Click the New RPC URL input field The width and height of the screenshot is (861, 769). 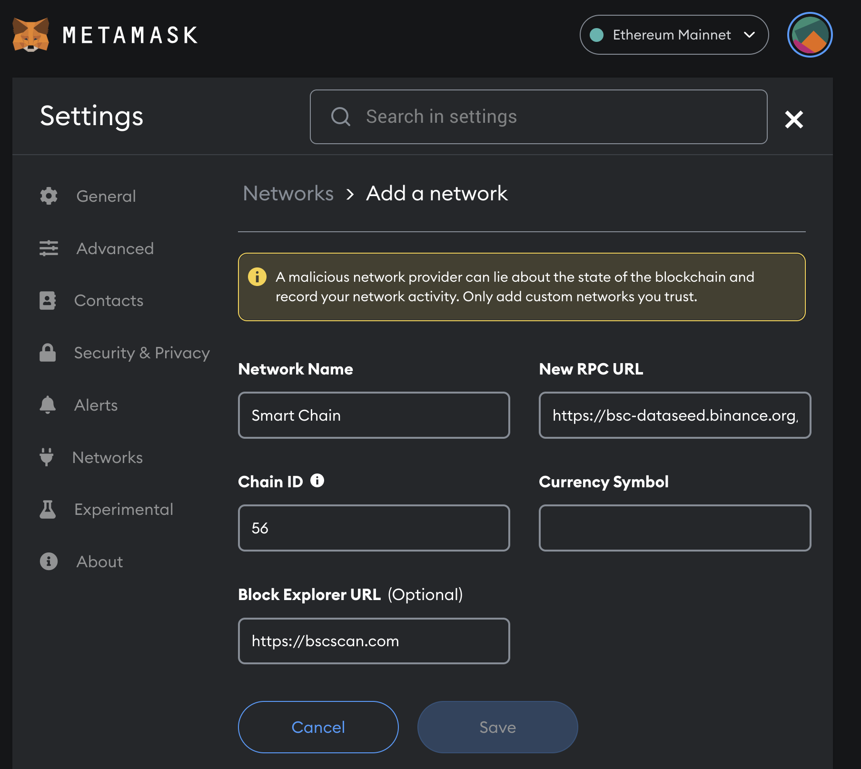click(x=675, y=415)
